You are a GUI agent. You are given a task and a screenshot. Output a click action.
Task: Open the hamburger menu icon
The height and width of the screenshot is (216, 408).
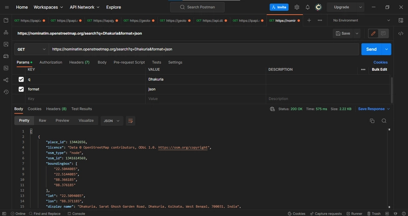pos(7,7)
